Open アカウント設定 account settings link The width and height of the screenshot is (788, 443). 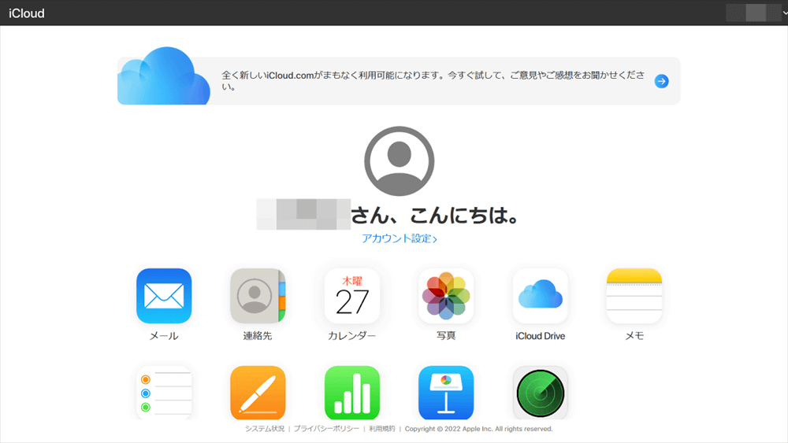tap(399, 238)
